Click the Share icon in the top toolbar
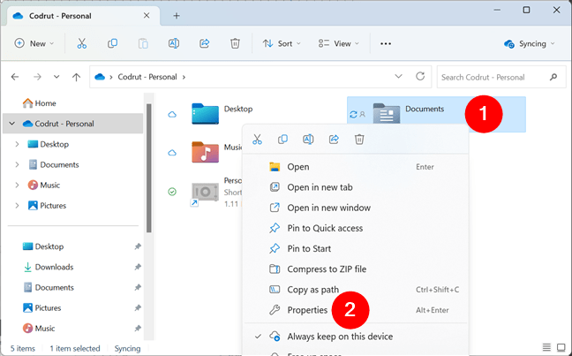The width and height of the screenshot is (572, 356). 204,43
